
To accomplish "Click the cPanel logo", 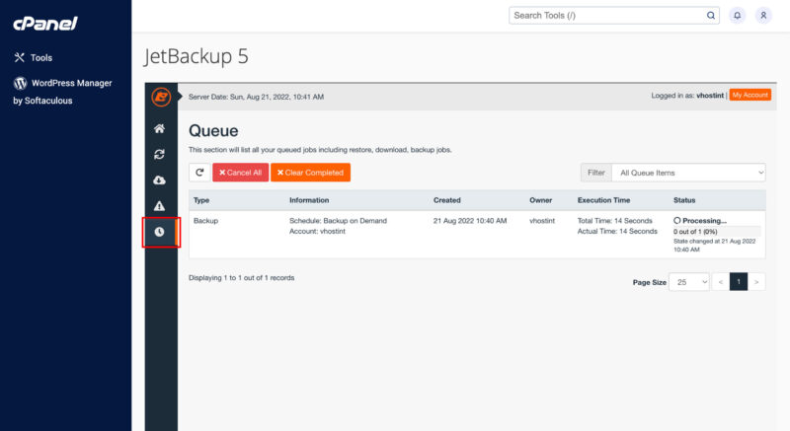I will point(45,24).
